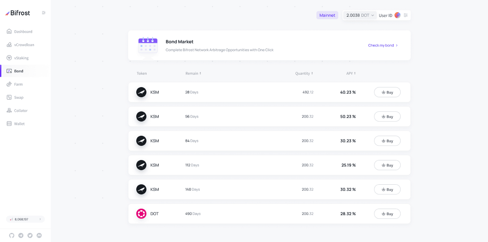The image size is (488, 242).
Task: Click the 40.23 % APY value
Action: tap(348, 92)
